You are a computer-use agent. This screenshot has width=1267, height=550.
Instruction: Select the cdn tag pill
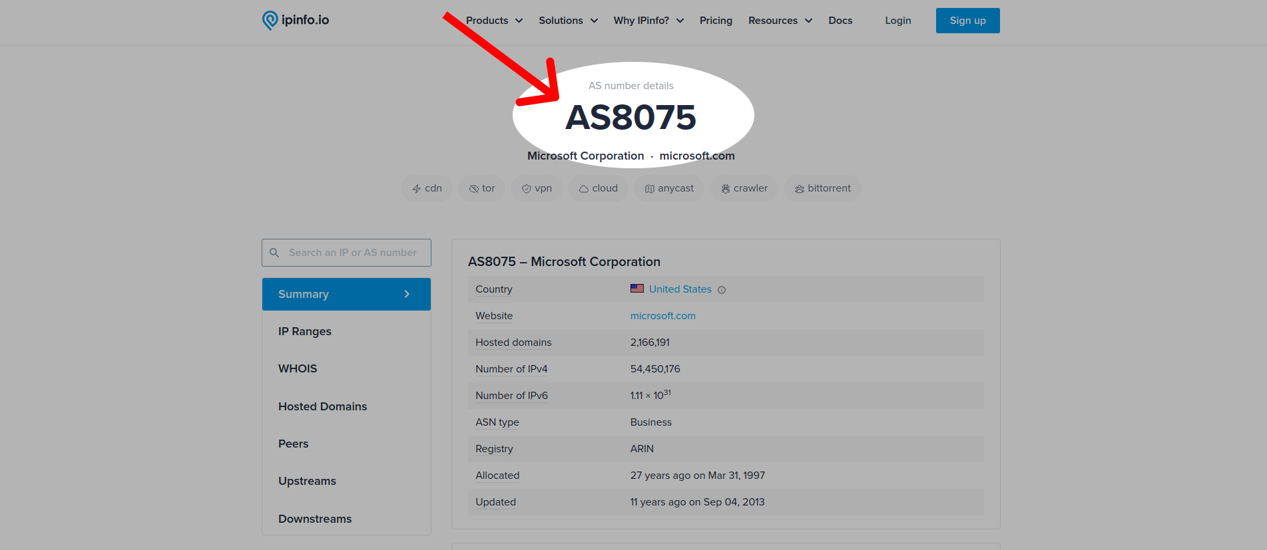click(427, 188)
